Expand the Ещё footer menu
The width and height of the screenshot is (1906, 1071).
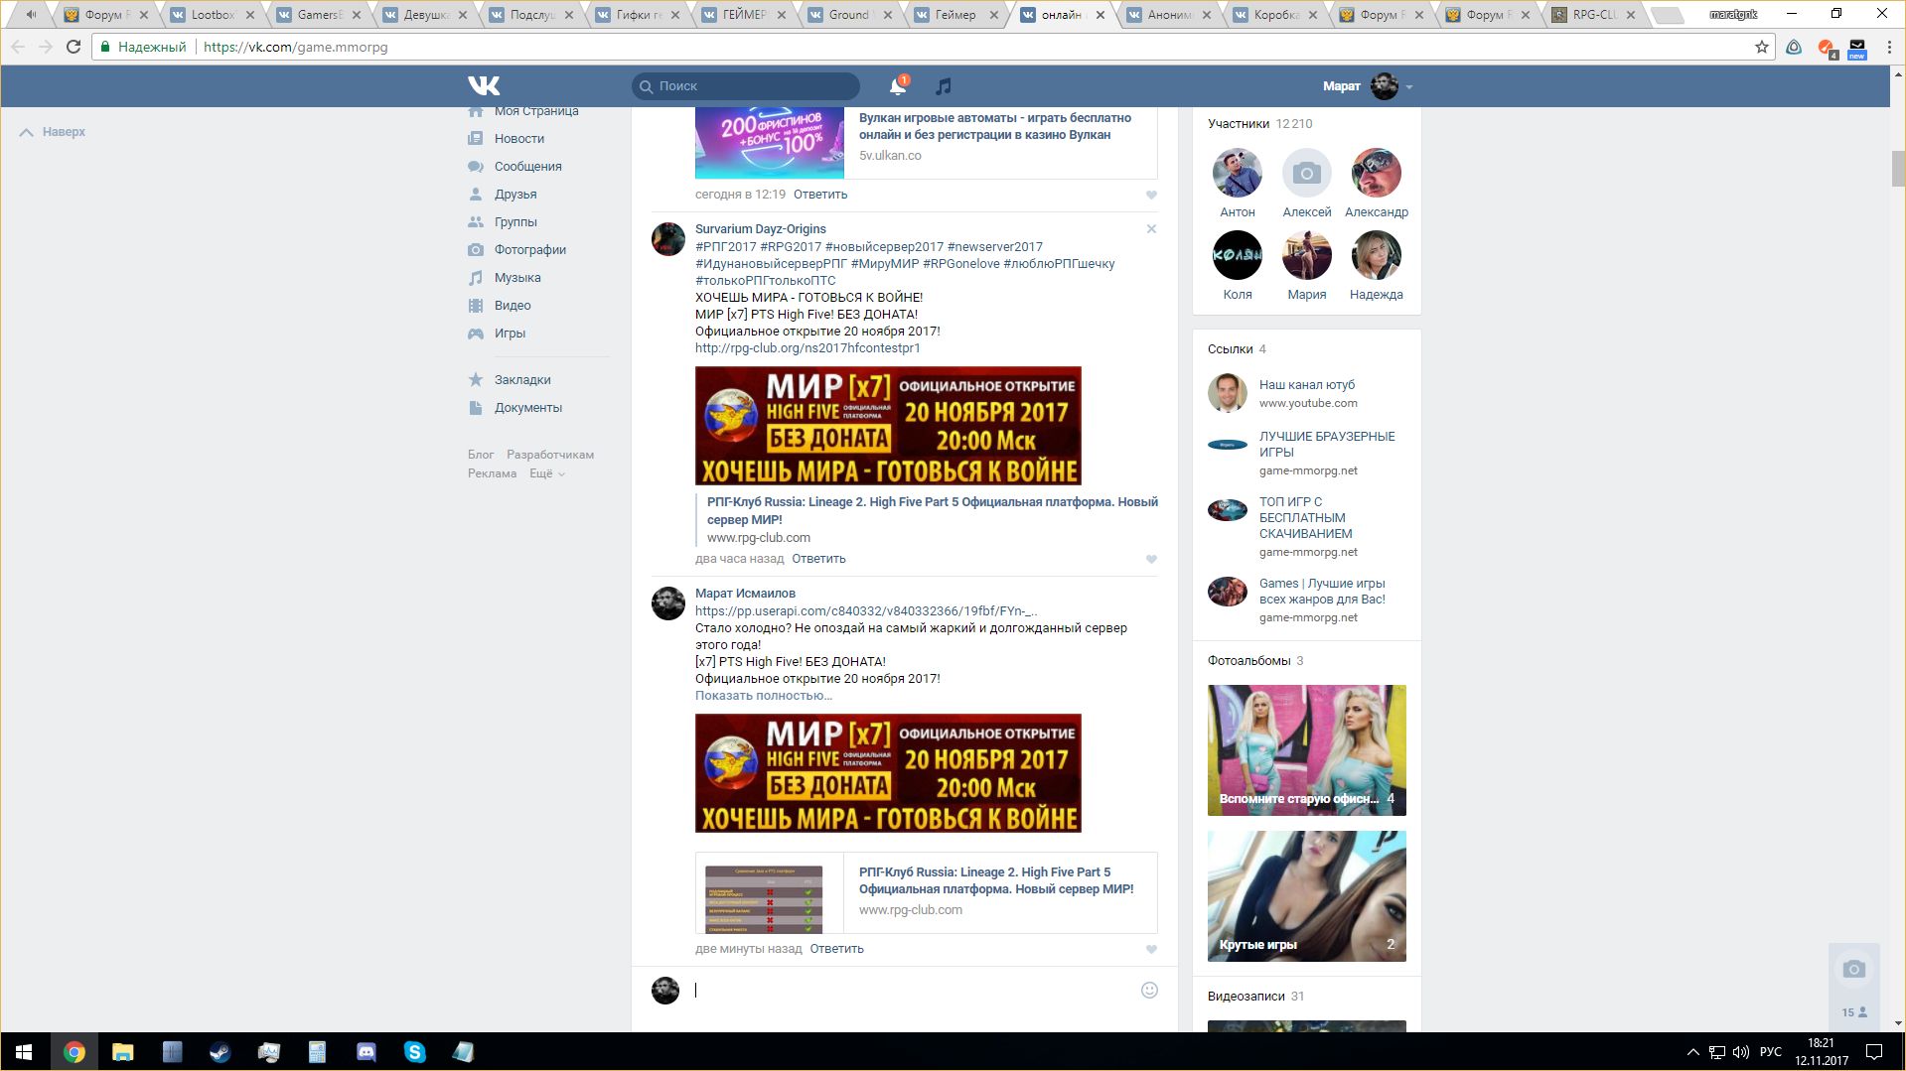[x=546, y=473]
